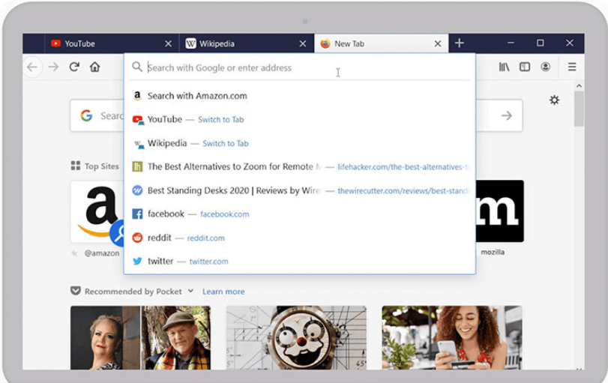Add a new tab with plus button
608x383 pixels.
[459, 43]
